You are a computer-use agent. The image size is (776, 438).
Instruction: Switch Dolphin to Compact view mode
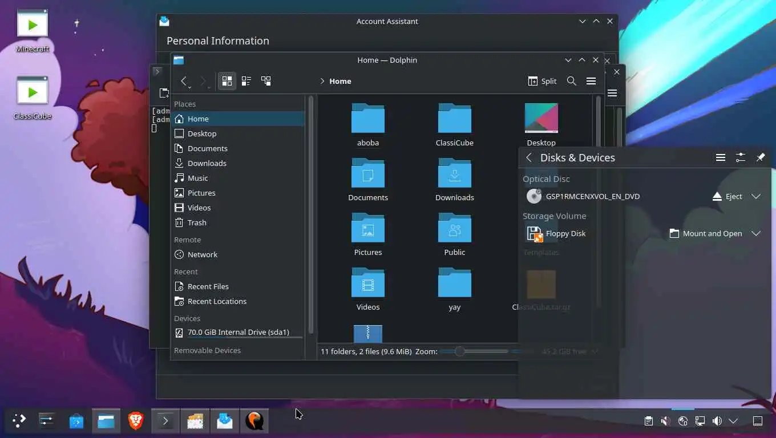(x=246, y=81)
